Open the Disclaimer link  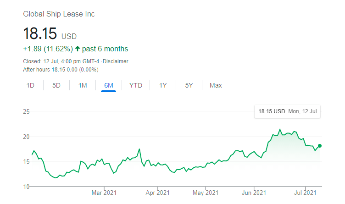pyautogui.click(x=116, y=61)
